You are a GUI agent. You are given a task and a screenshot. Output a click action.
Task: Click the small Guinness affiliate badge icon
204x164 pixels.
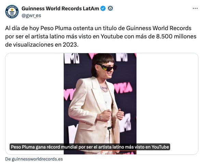pyautogui.click(x=110, y=8)
